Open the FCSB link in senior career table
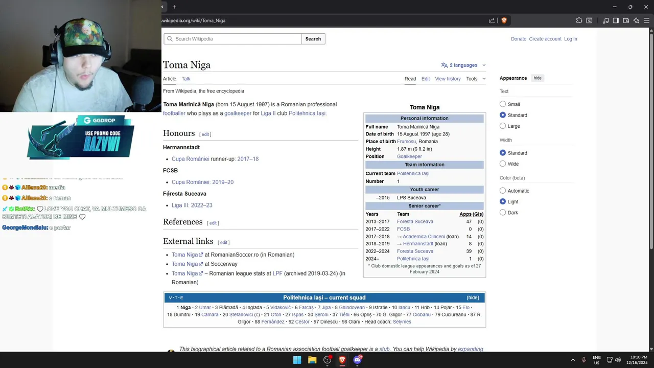 403,229
